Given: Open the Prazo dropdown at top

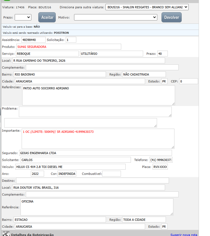Looking at the screenshot, I should pos(23,17).
